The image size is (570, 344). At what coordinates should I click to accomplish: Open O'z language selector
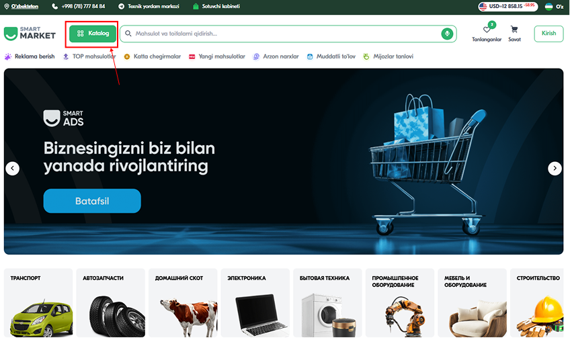coord(554,7)
